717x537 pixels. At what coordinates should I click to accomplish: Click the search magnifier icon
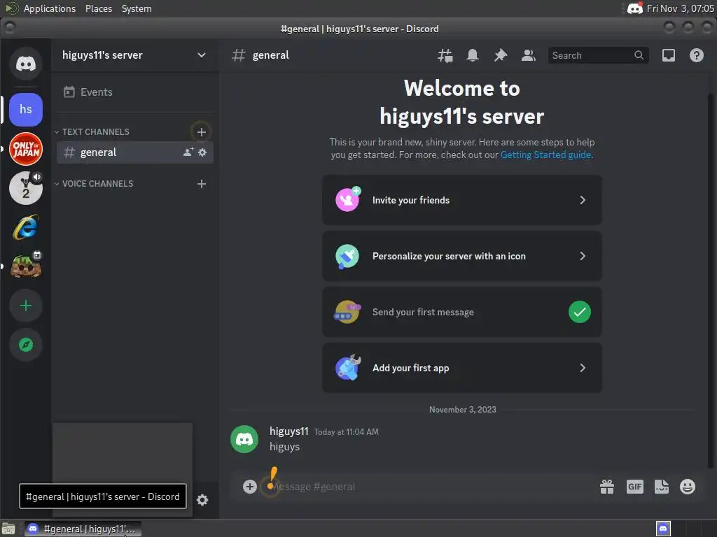click(x=639, y=55)
